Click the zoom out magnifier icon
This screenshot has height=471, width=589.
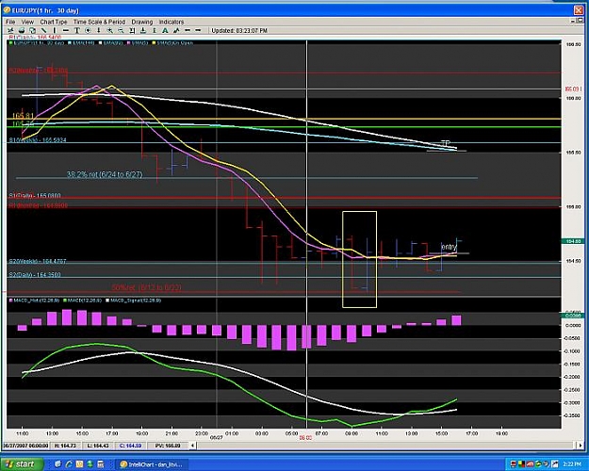point(121,30)
